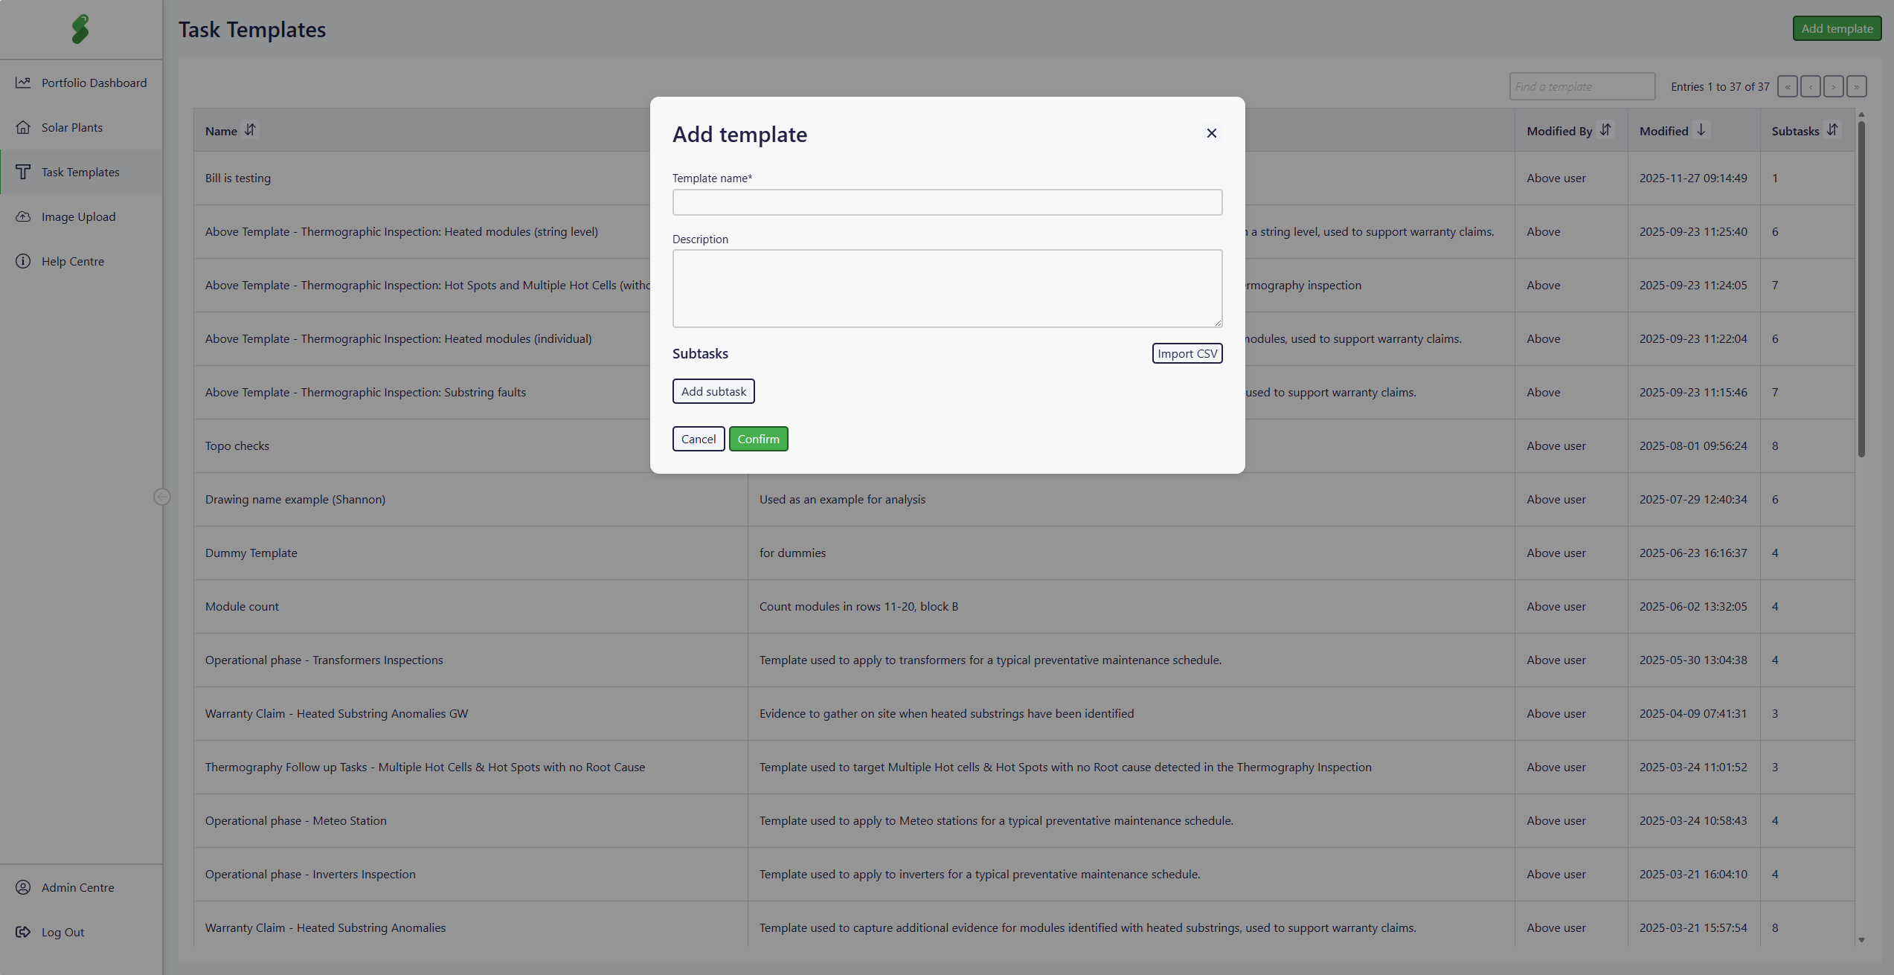Screen dimensions: 1894x975
Task: Click the Portfolio Dashboard chart icon
Action: tap(23, 83)
